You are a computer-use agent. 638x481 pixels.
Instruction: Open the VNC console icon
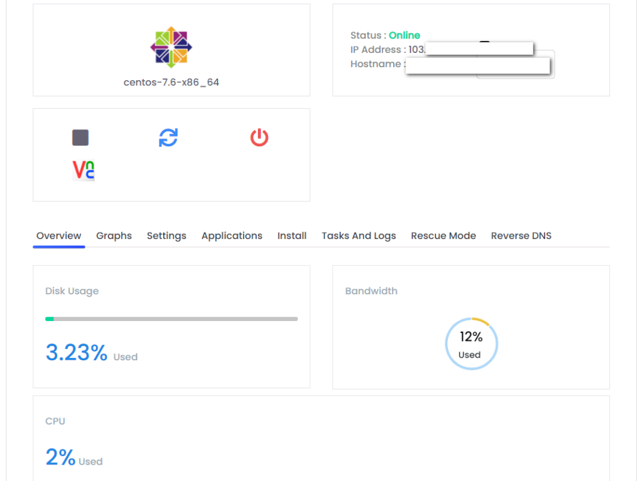(83, 170)
